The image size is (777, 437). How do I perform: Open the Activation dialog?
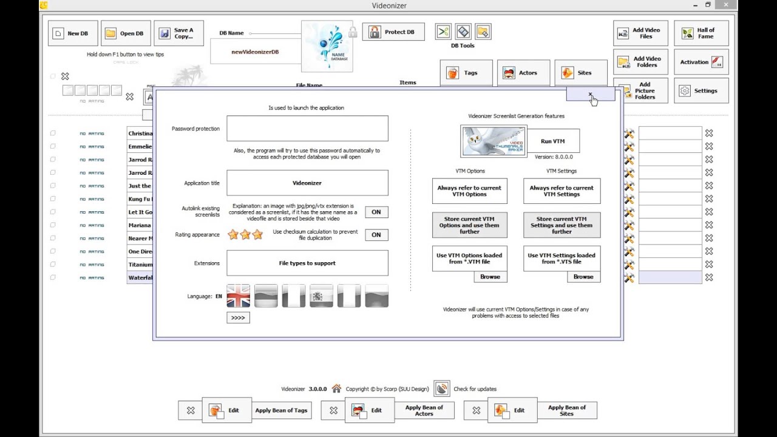click(701, 62)
